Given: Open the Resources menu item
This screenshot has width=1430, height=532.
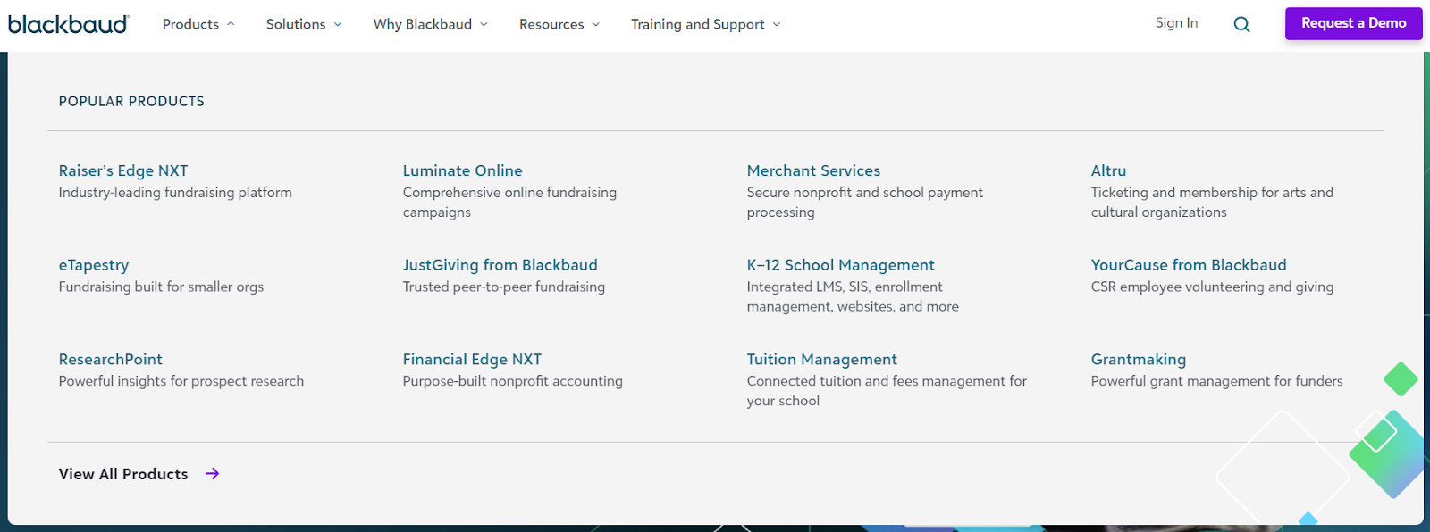Looking at the screenshot, I should (x=551, y=24).
